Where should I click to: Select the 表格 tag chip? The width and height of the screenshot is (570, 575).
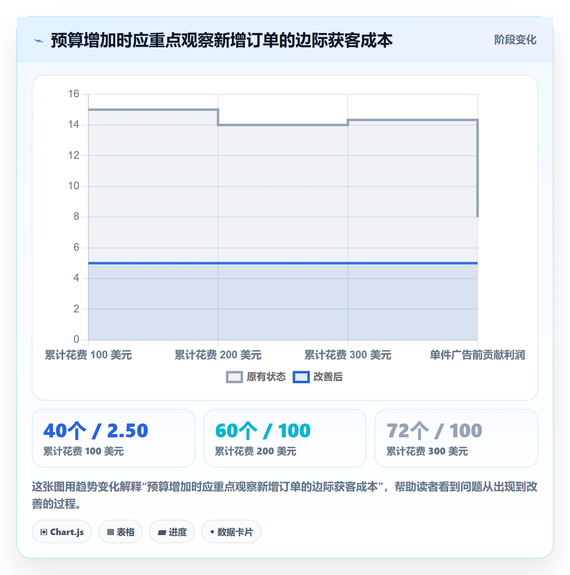coord(121,532)
